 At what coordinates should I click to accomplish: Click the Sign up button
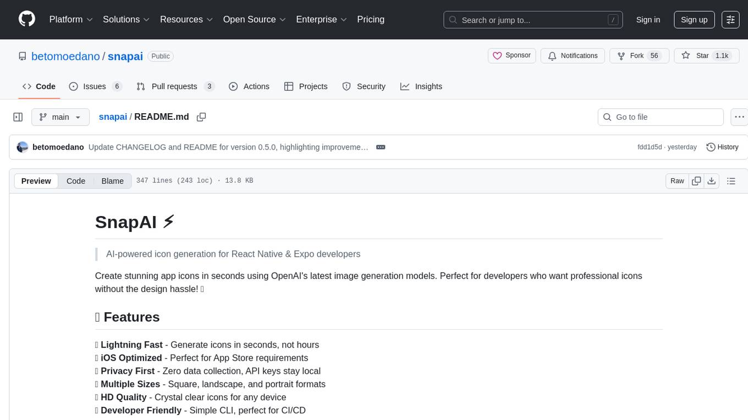click(x=694, y=20)
